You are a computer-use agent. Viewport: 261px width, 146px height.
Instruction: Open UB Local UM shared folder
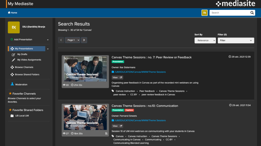[x=22, y=116]
